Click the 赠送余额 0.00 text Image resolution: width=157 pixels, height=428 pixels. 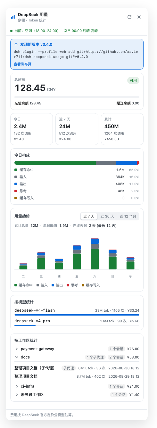(x=128, y=103)
